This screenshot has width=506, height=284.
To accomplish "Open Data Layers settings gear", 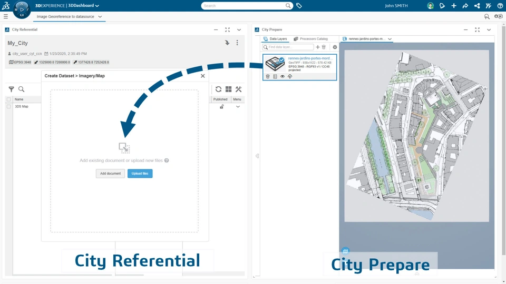I will 335,47.
